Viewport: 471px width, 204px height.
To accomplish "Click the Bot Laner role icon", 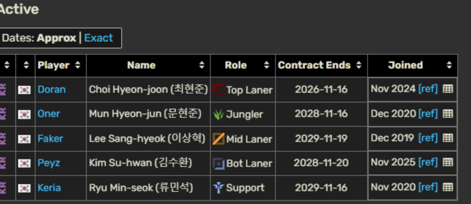I will 218,163.
